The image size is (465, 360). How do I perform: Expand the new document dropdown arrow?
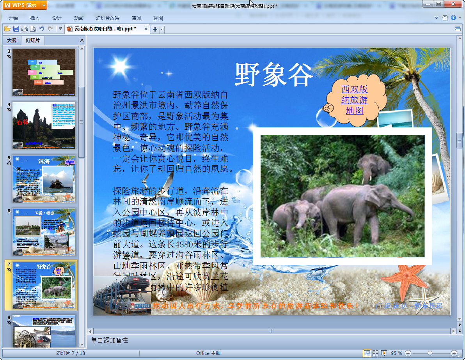(162, 29)
